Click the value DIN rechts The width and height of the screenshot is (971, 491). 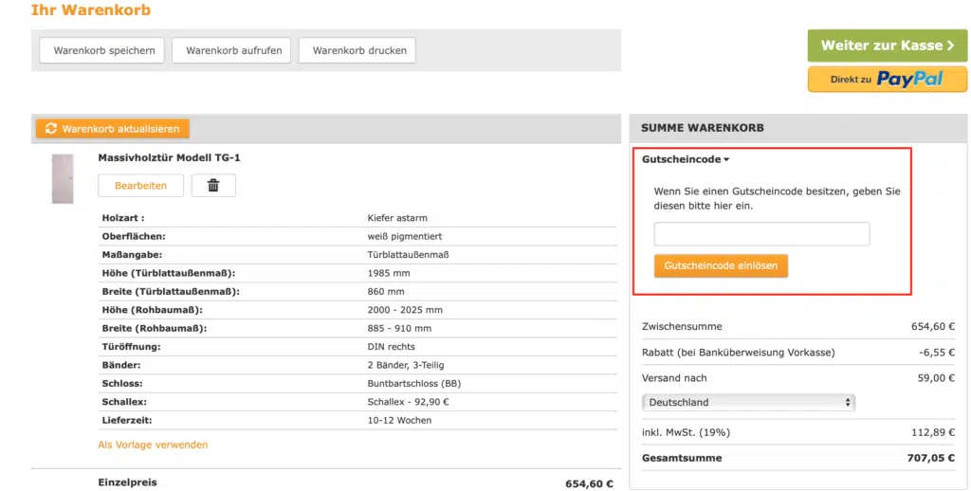tap(391, 347)
